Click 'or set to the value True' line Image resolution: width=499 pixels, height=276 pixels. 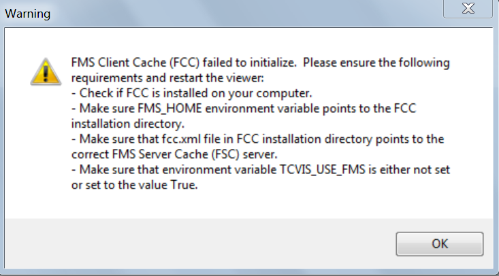point(135,185)
